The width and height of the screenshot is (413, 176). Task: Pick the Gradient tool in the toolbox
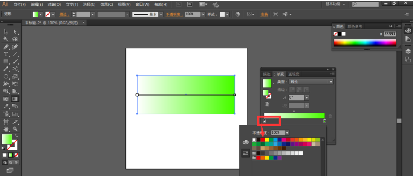pos(15,99)
